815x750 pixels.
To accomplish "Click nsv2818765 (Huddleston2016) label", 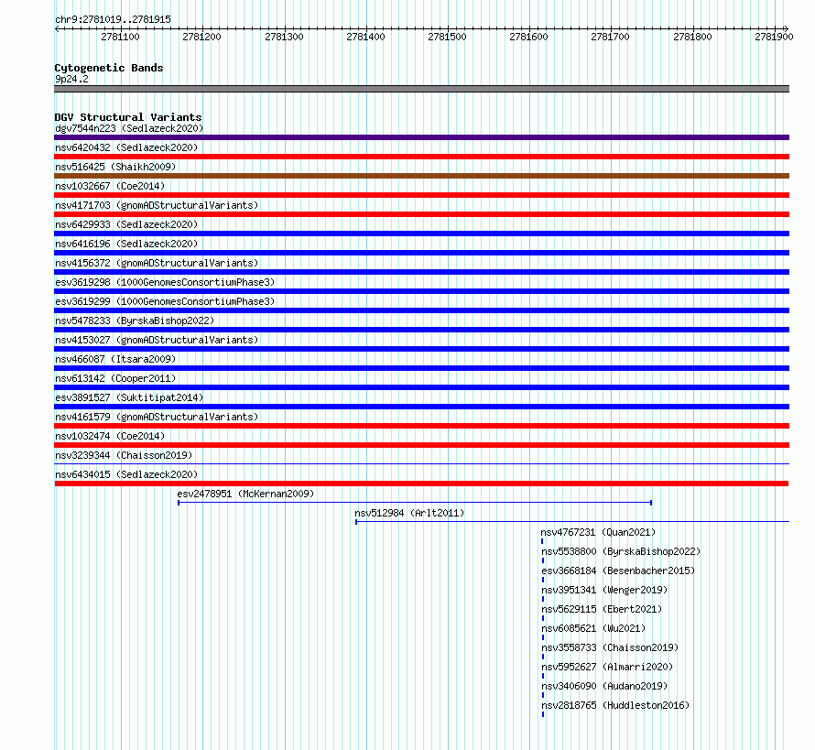I will [616, 705].
